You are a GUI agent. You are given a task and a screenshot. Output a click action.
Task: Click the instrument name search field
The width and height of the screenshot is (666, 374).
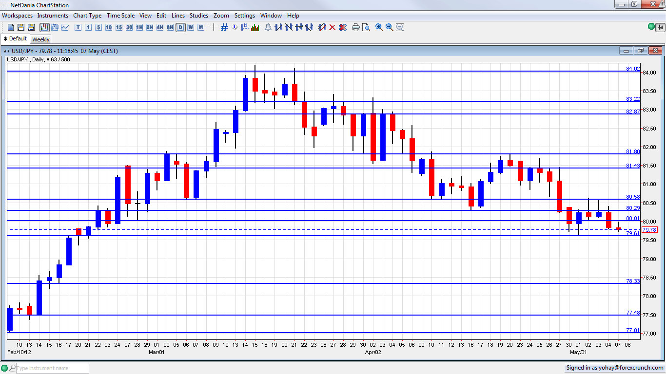tap(53, 368)
